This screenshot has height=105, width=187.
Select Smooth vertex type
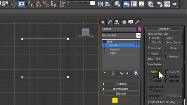point(150,42)
